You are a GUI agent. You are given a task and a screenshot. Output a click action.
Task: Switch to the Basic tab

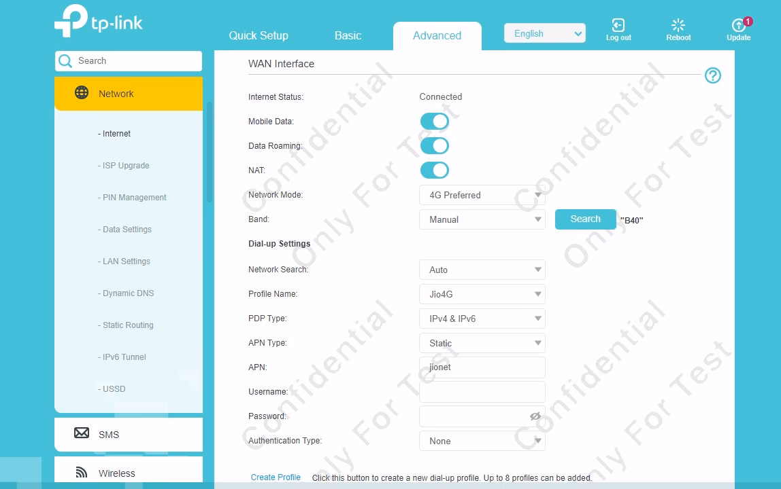pyautogui.click(x=348, y=36)
